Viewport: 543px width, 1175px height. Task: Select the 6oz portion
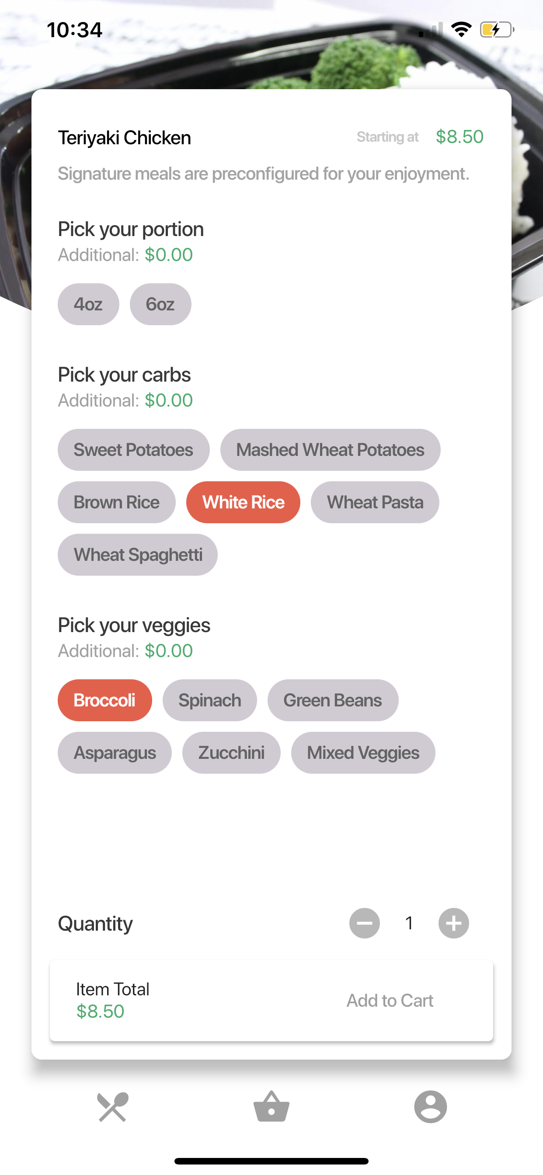(160, 304)
